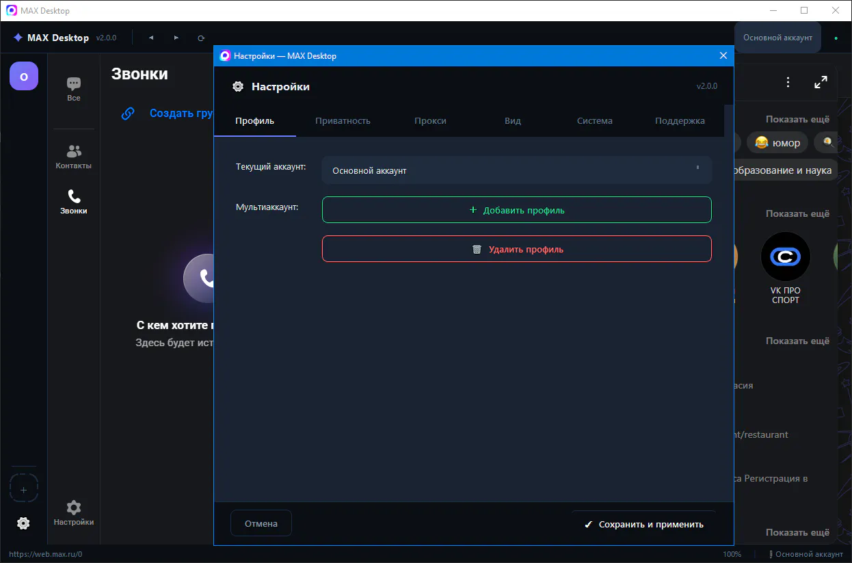Open the 'Текущий аккаунт' dropdown
The height and width of the screenshot is (563, 852).
click(517, 170)
